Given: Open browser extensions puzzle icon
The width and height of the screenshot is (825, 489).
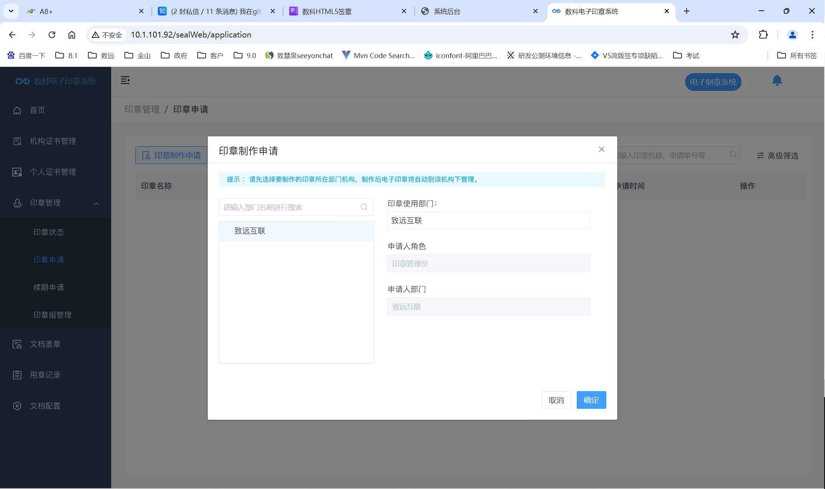Looking at the screenshot, I should click(763, 35).
